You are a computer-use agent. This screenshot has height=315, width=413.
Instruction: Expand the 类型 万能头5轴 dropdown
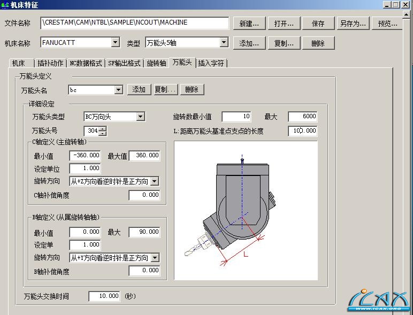[x=224, y=43]
